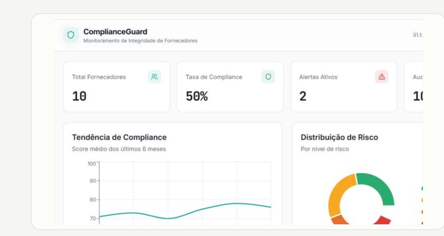Click the 70 label on the chart axis

tap(93, 218)
